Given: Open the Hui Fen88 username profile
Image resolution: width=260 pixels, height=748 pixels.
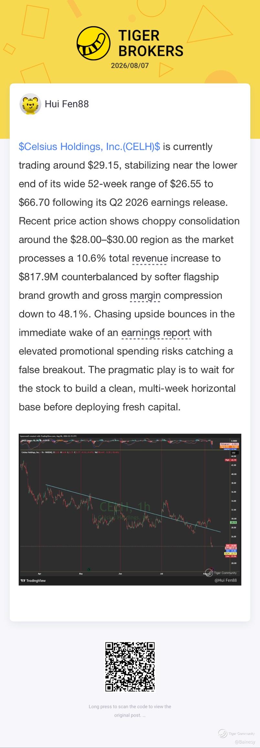Looking at the screenshot, I should pyautogui.click(x=67, y=104).
